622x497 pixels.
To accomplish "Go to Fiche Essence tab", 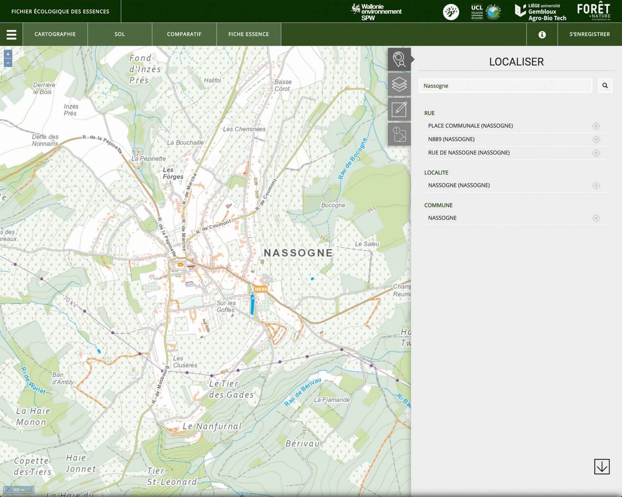I will click(249, 34).
